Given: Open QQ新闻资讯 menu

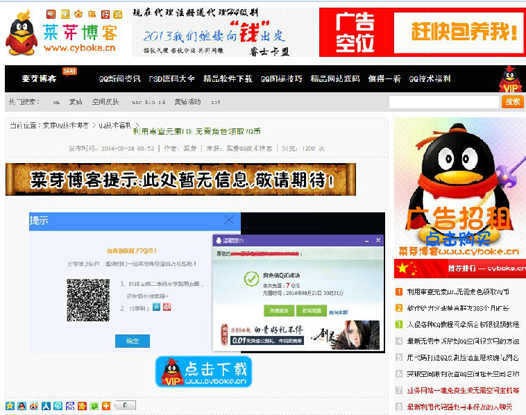Looking at the screenshot, I should [119, 79].
